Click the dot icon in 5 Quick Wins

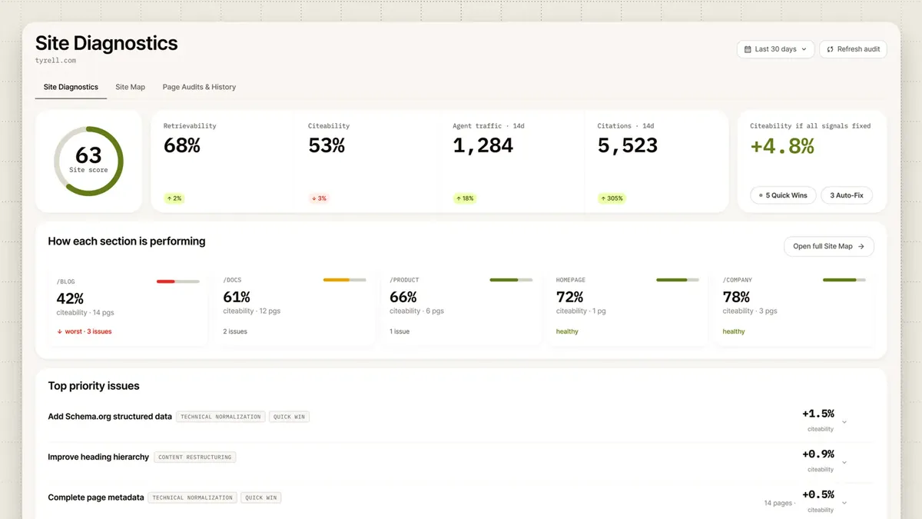[x=760, y=195]
